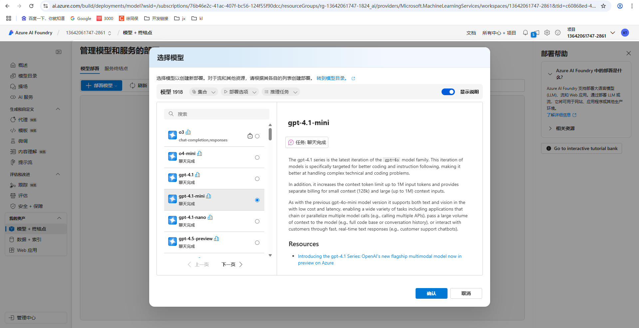Image resolution: width=639 pixels, height=328 pixels.
Task: Switch to the 模型部署 tab
Action: tap(90, 69)
